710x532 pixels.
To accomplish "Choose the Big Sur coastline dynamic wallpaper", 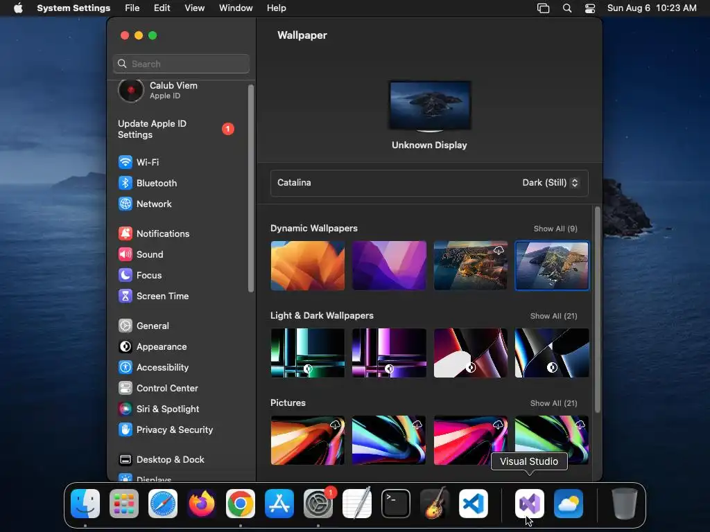I will point(471,265).
